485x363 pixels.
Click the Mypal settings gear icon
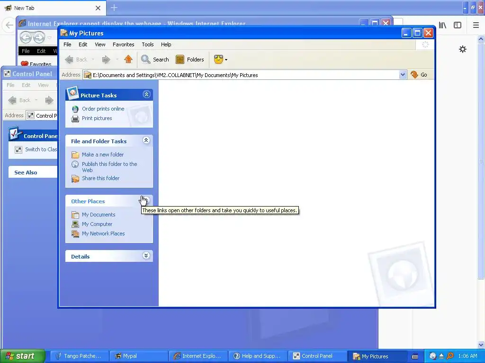462,49
